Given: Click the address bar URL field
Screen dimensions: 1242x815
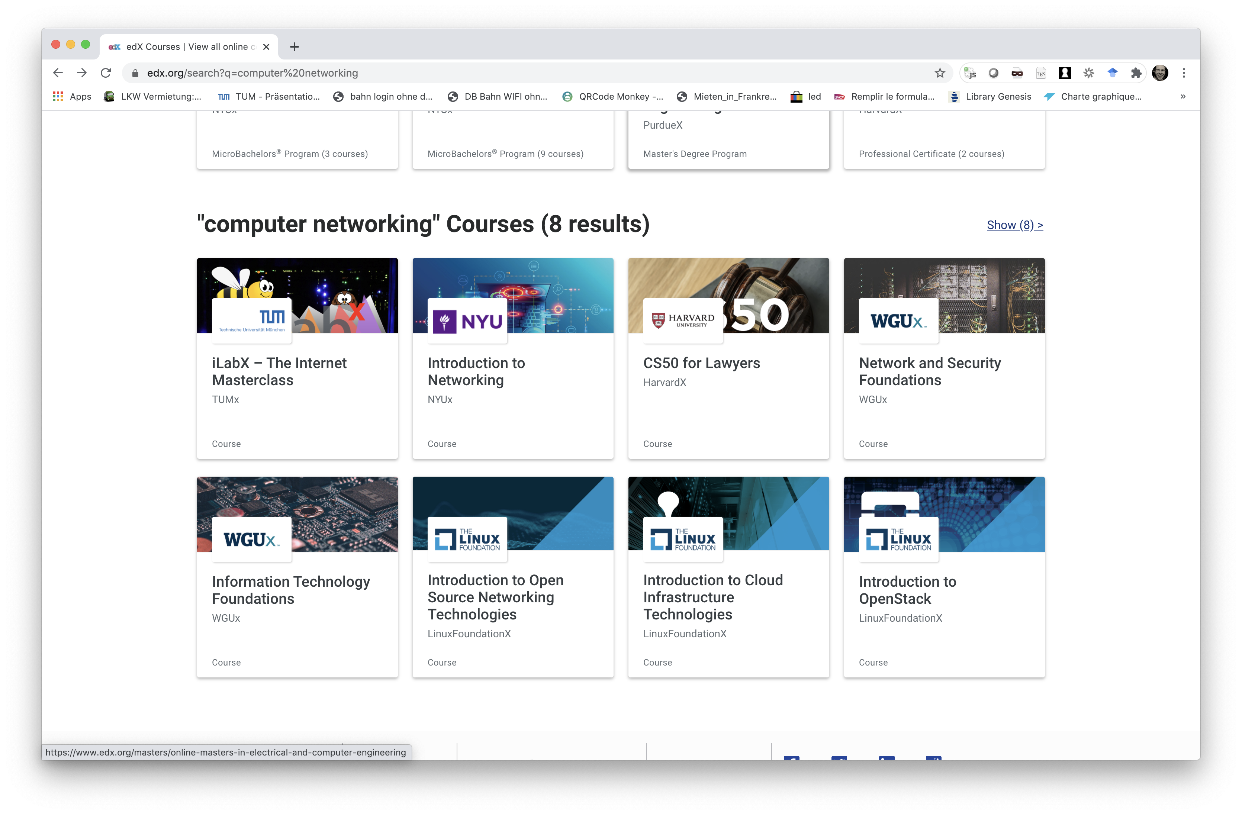Looking at the screenshot, I should click(x=537, y=73).
